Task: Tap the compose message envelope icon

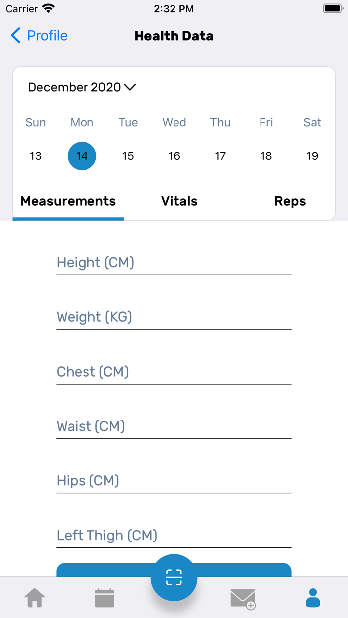Action: [243, 598]
